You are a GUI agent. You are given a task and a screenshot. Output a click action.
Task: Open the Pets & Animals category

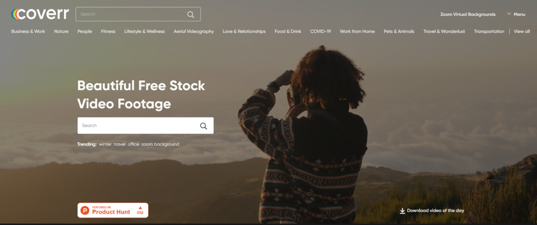pyautogui.click(x=399, y=31)
